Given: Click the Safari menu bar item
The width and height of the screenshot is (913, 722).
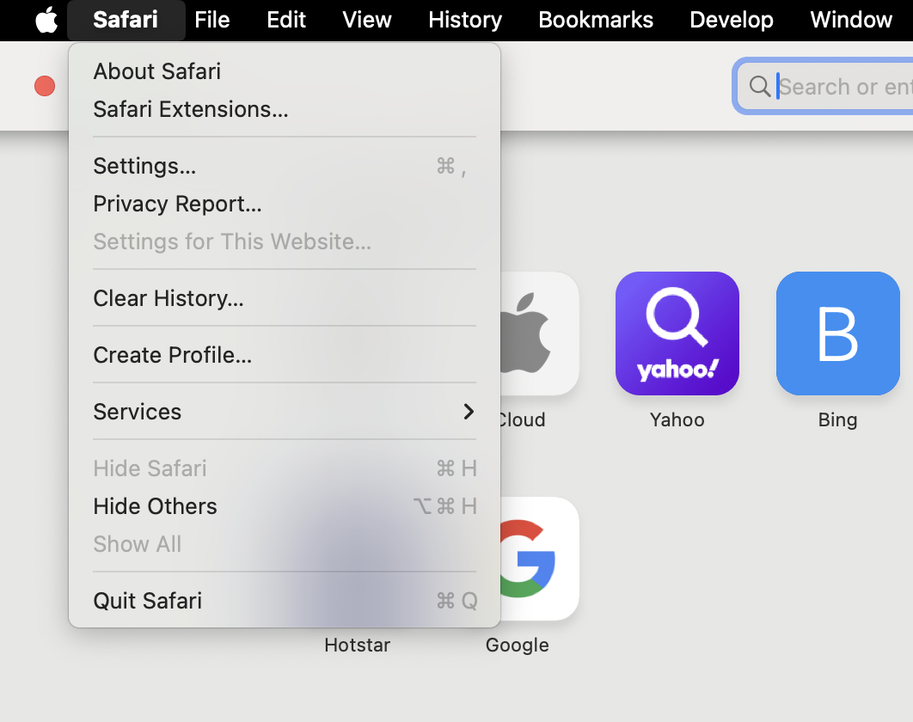Looking at the screenshot, I should coord(126,20).
